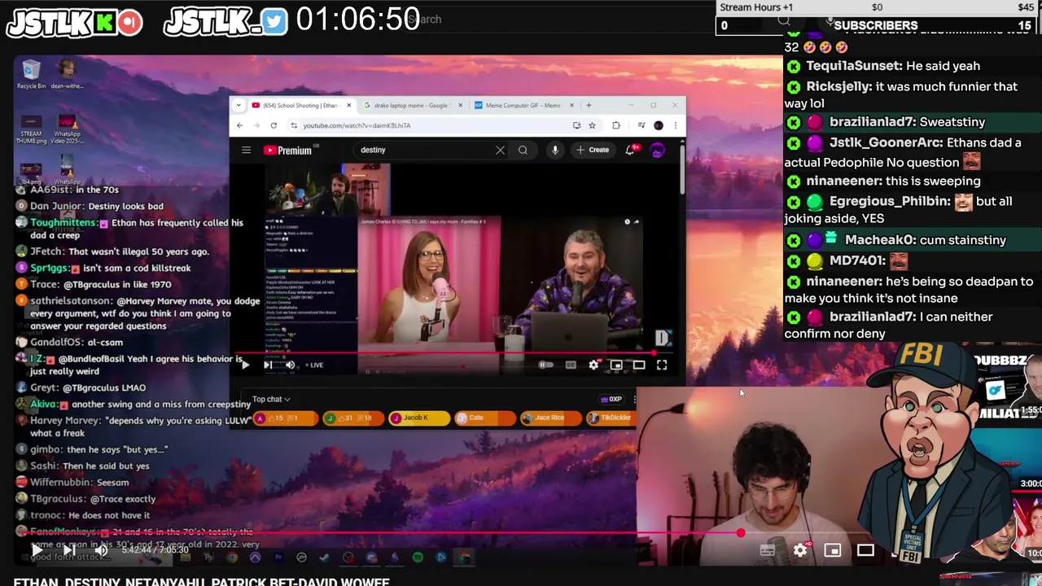
Task: Go back in Chrome
Action: coord(239,125)
